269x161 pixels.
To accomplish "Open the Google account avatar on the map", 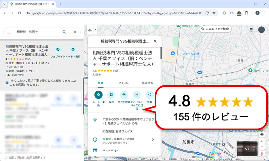I will pos(261,30).
